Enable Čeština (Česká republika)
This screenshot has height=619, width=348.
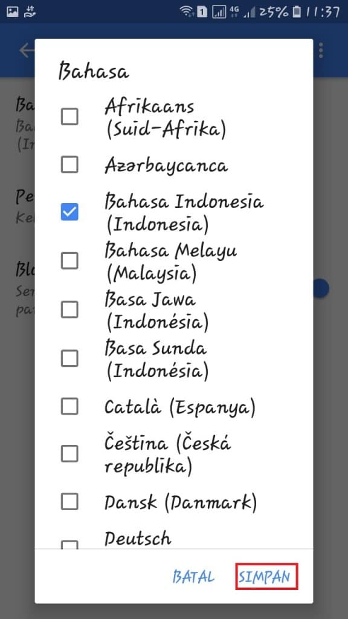[69, 453]
